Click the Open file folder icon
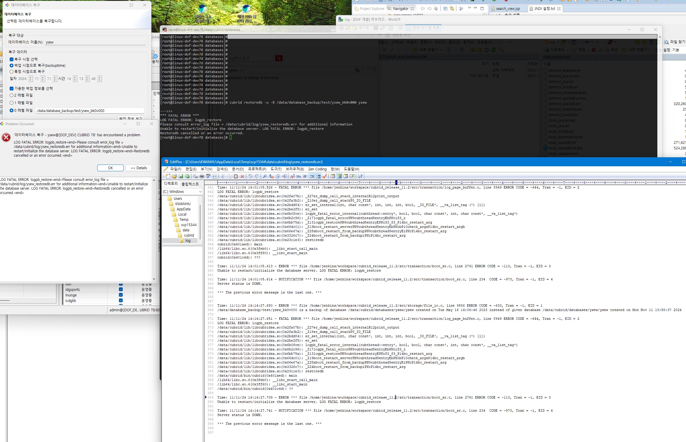Viewport: 686px width, 442px height. pyautogui.click(x=174, y=176)
